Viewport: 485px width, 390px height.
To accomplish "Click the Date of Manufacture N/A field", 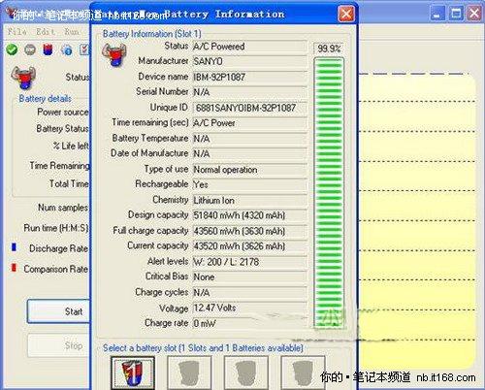I will pos(249,153).
